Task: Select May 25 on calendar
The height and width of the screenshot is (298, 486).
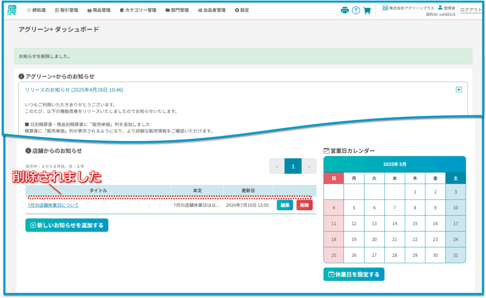Action: 334,255
